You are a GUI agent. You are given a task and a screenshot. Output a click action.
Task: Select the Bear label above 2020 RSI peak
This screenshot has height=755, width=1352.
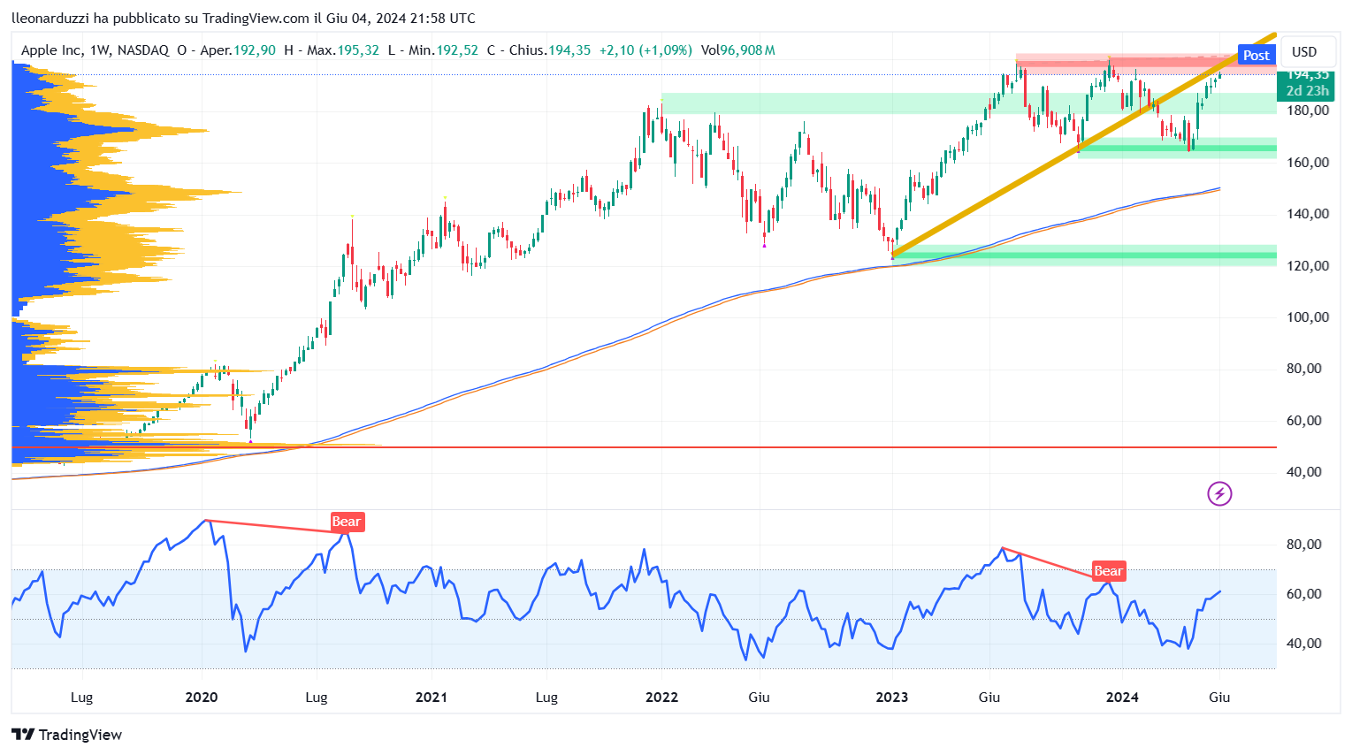pos(347,522)
